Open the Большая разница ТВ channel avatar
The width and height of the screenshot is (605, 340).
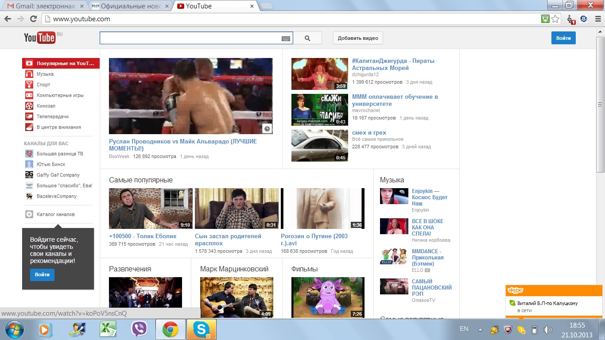29,154
